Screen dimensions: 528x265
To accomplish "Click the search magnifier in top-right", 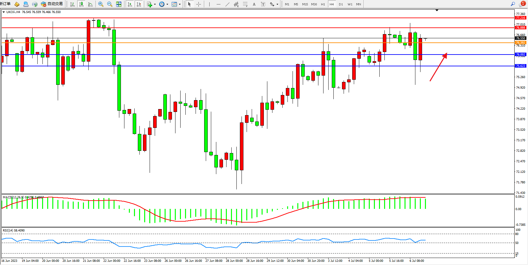I will [513, 4].
